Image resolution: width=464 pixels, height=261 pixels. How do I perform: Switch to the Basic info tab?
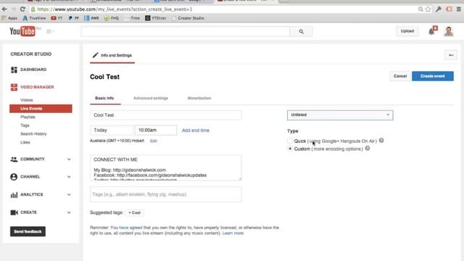pyautogui.click(x=104, y=99)
